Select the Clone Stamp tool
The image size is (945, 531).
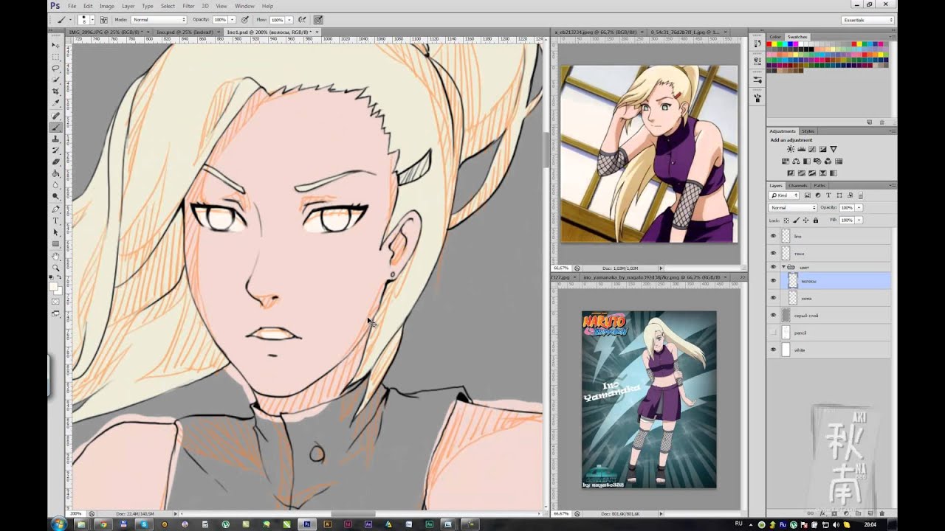56,139
